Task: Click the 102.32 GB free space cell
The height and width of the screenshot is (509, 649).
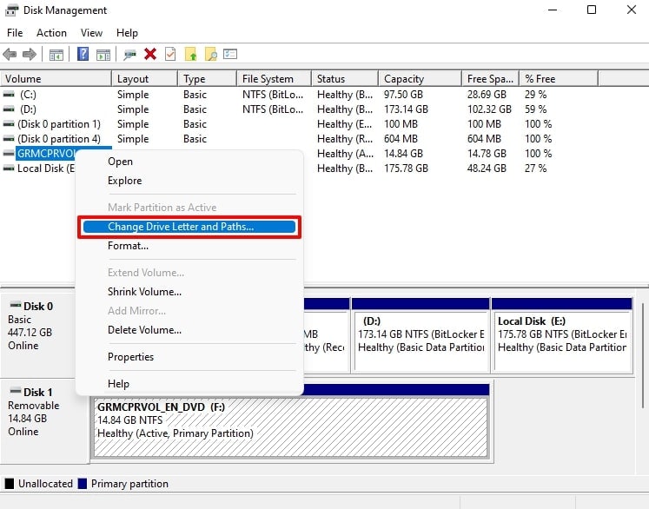Action: [489, 109]
